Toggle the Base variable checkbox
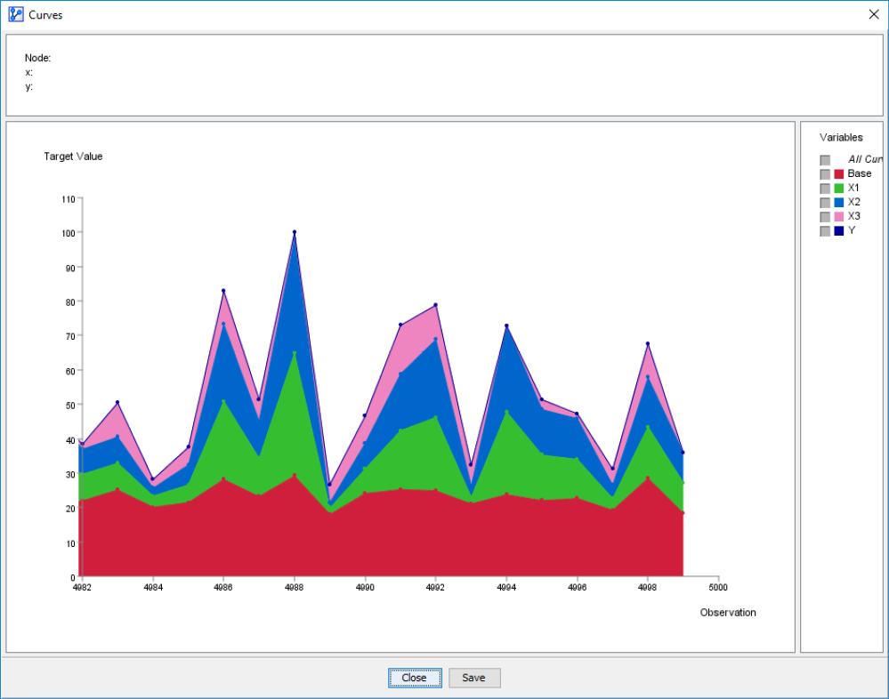This screenshot has width=889, height=699. 825,174
